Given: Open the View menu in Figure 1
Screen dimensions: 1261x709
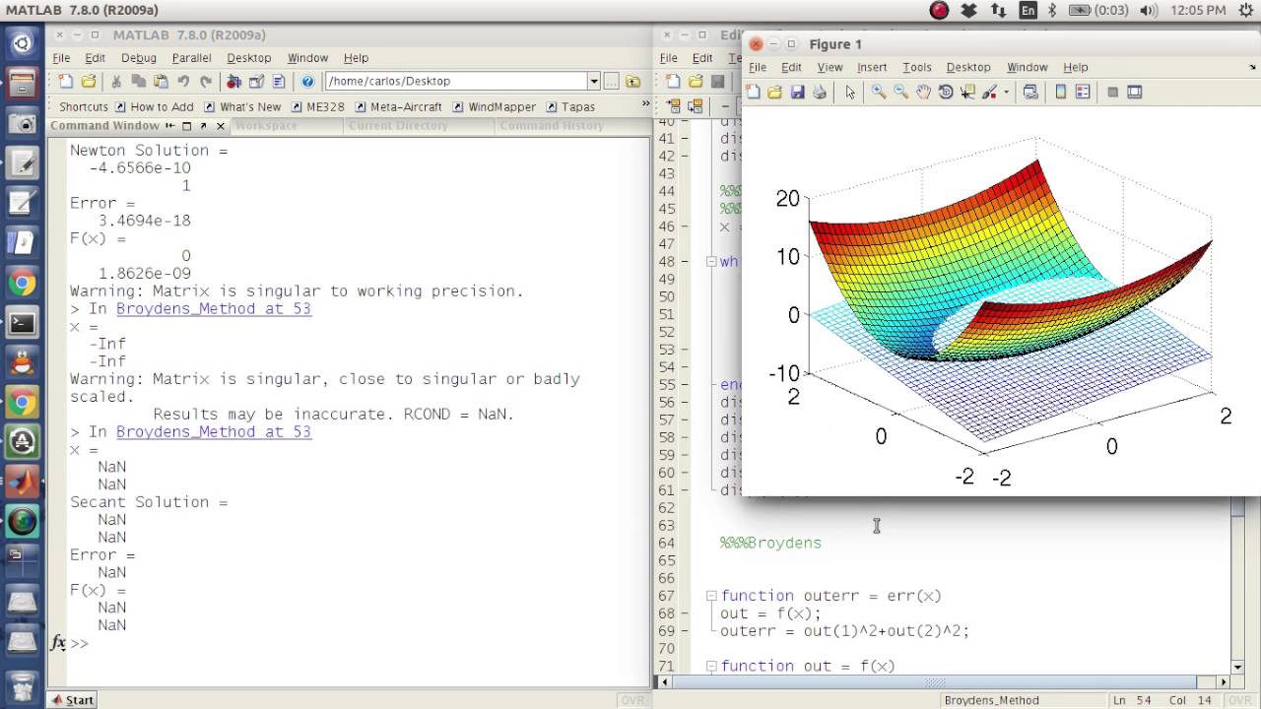Looking at the screenshot, I should (x=830, y=67).
